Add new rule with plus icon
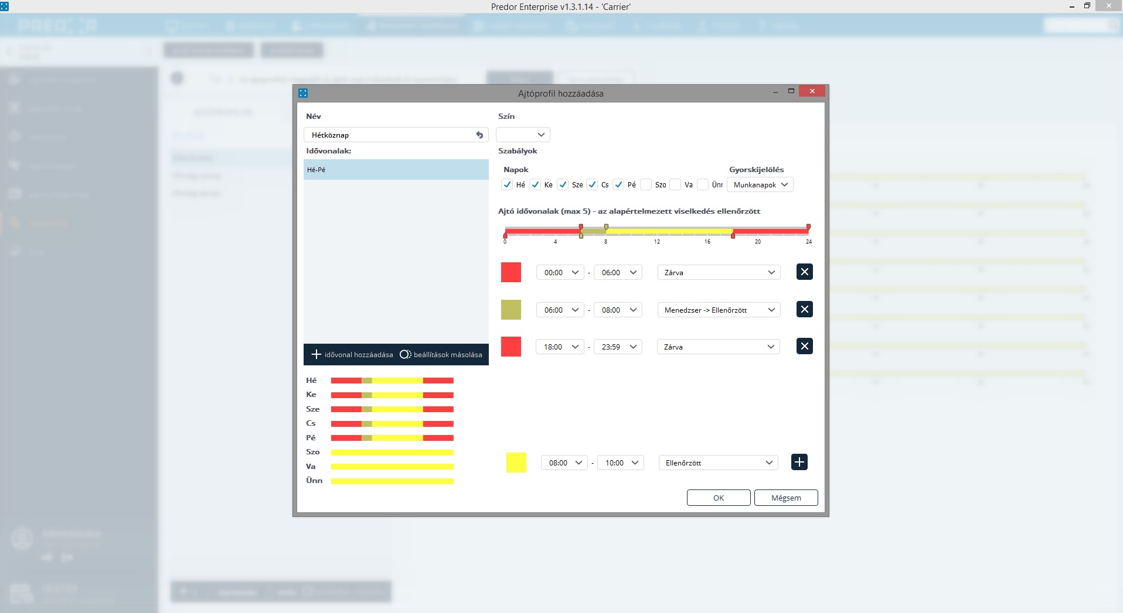 point(799,462)
